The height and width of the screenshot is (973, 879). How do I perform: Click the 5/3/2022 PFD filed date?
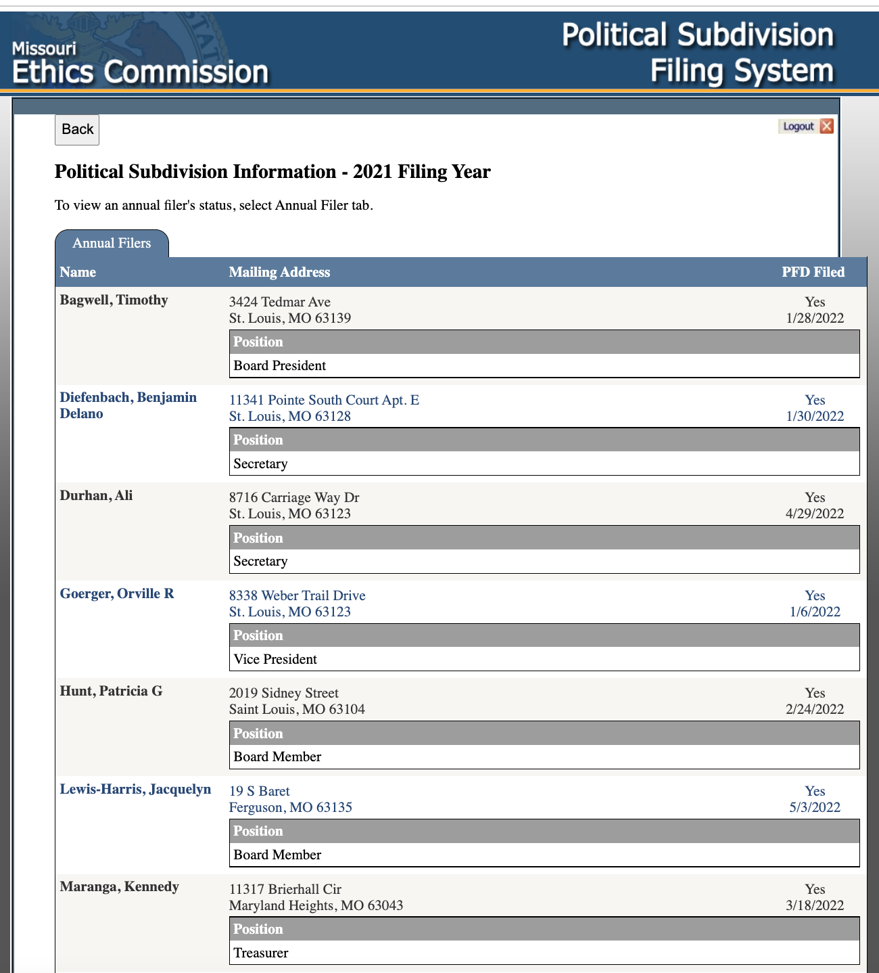[815, 807]
